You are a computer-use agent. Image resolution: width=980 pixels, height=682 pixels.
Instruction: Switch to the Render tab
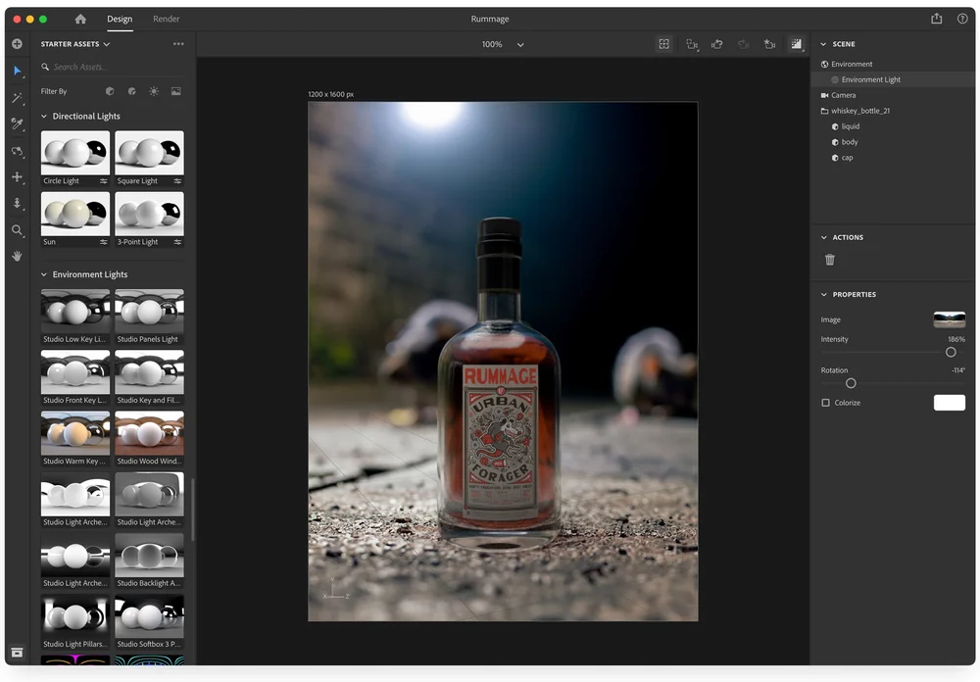coord(167,19)
